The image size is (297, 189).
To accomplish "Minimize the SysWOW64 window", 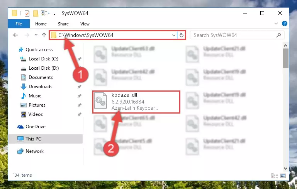I will point(245,13).
